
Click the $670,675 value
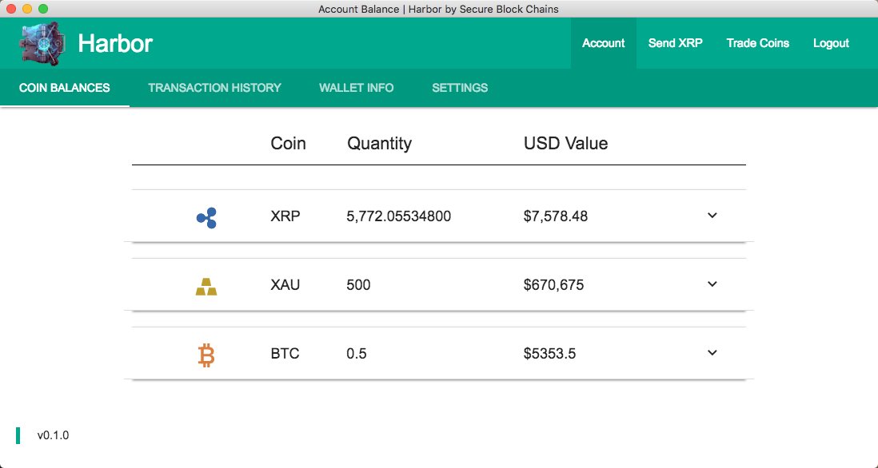point(553,284)
